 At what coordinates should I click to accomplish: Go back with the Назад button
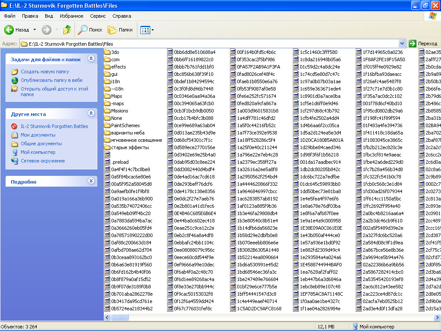pos(17,30)
